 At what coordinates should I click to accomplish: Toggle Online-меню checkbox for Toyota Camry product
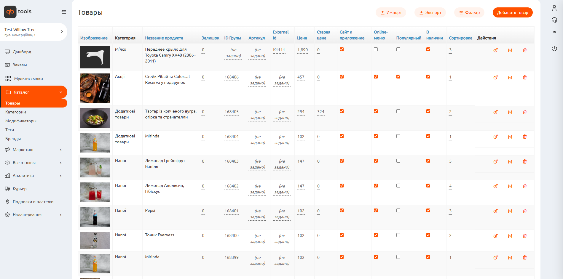coord(376,49)
